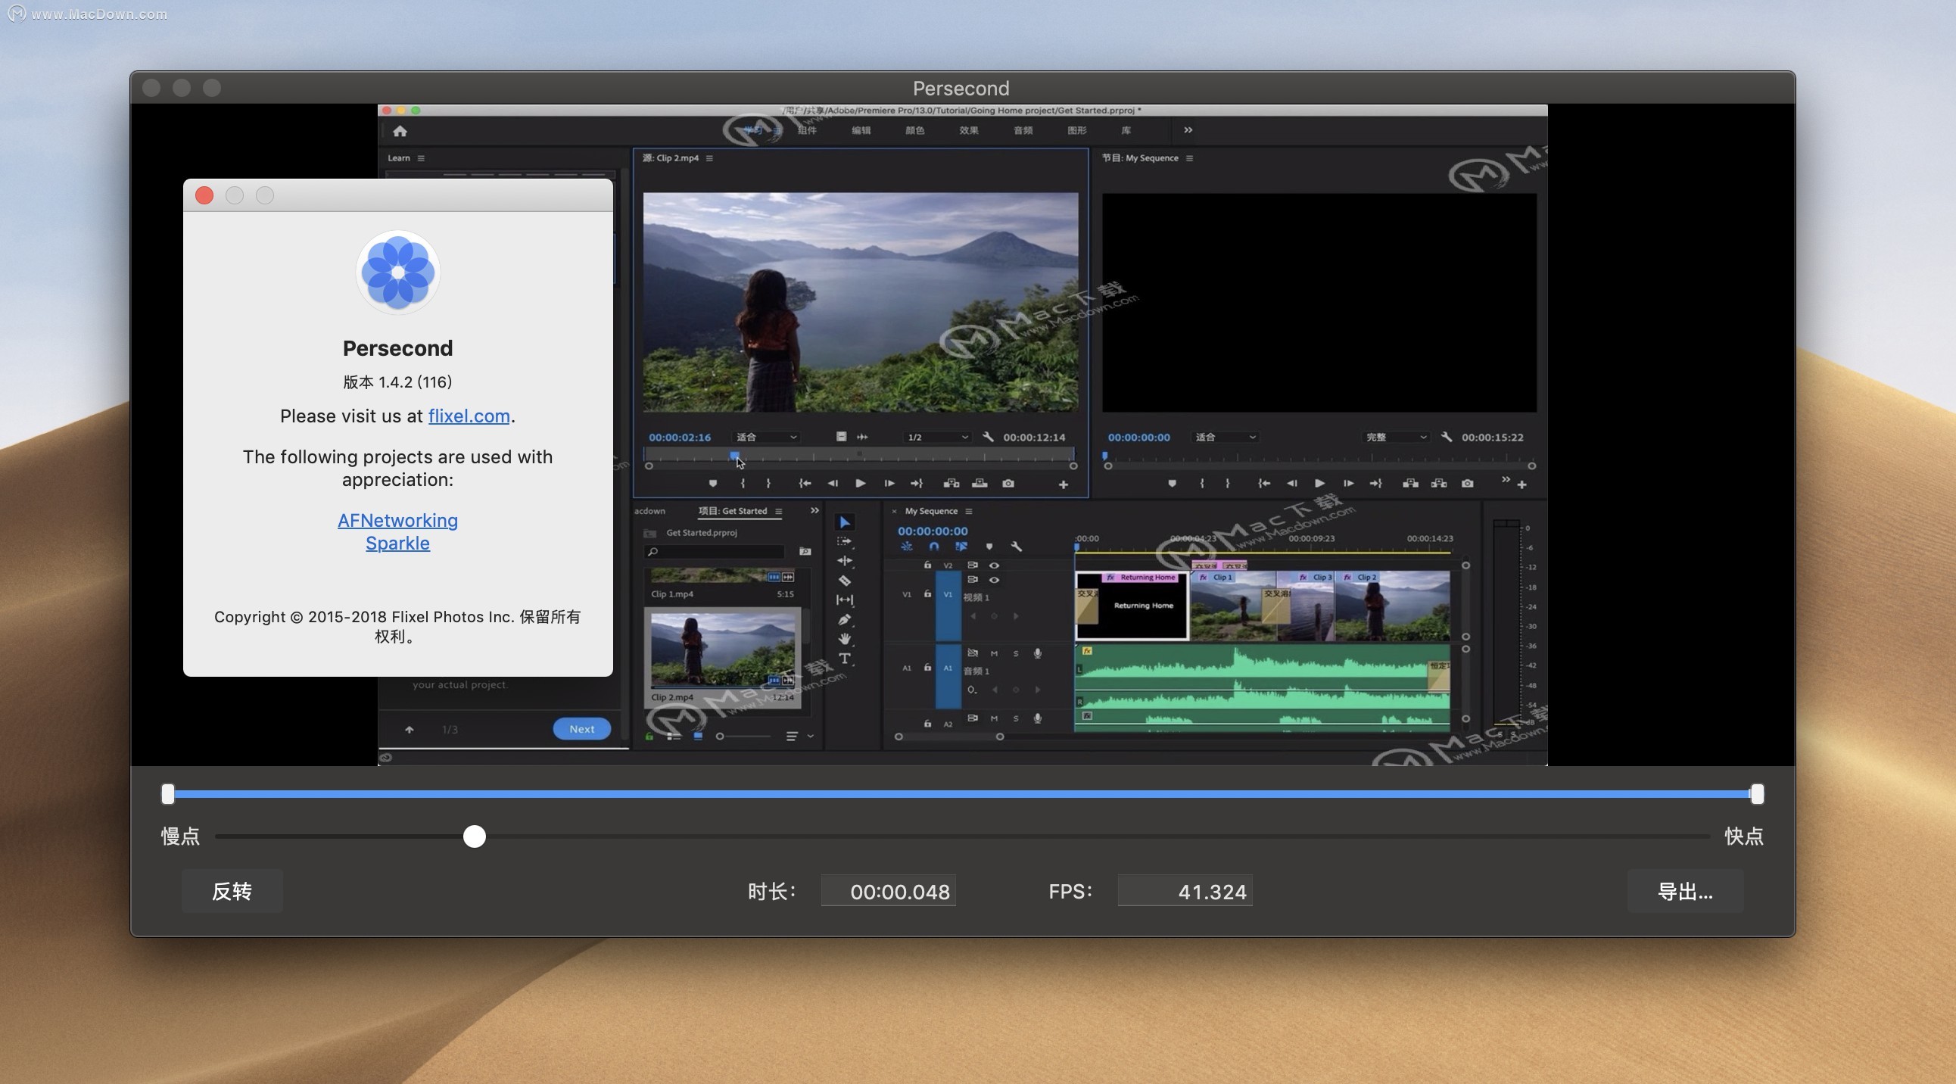Screen dimensions: 1956x1084
Task: Toggle Linked Selection in timeline
Action: tap(961, 547)
